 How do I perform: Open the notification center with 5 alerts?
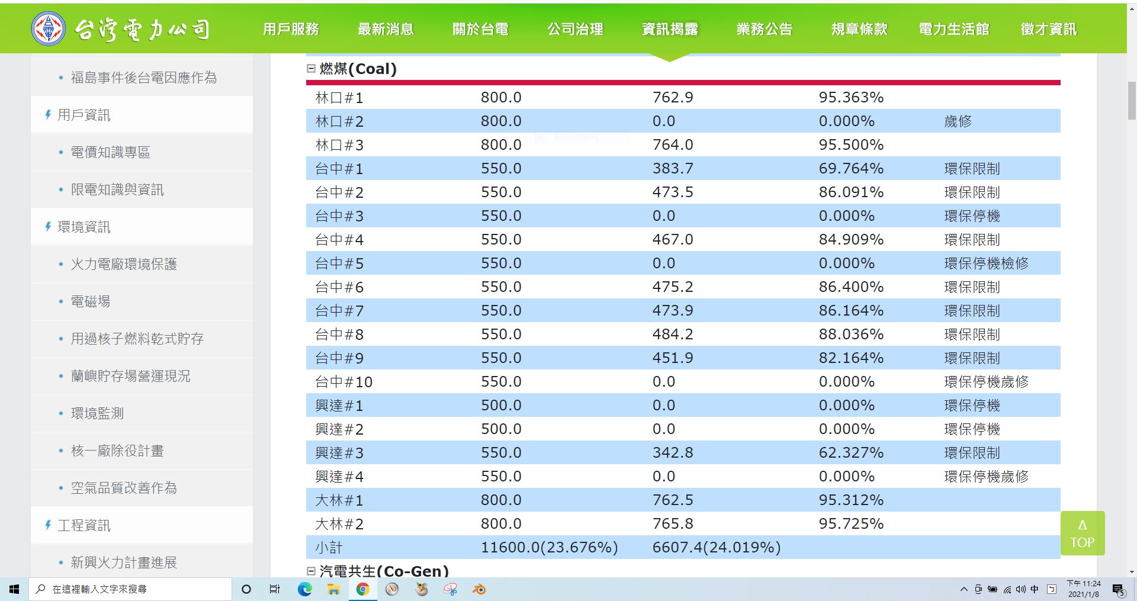coord(1118,590)
